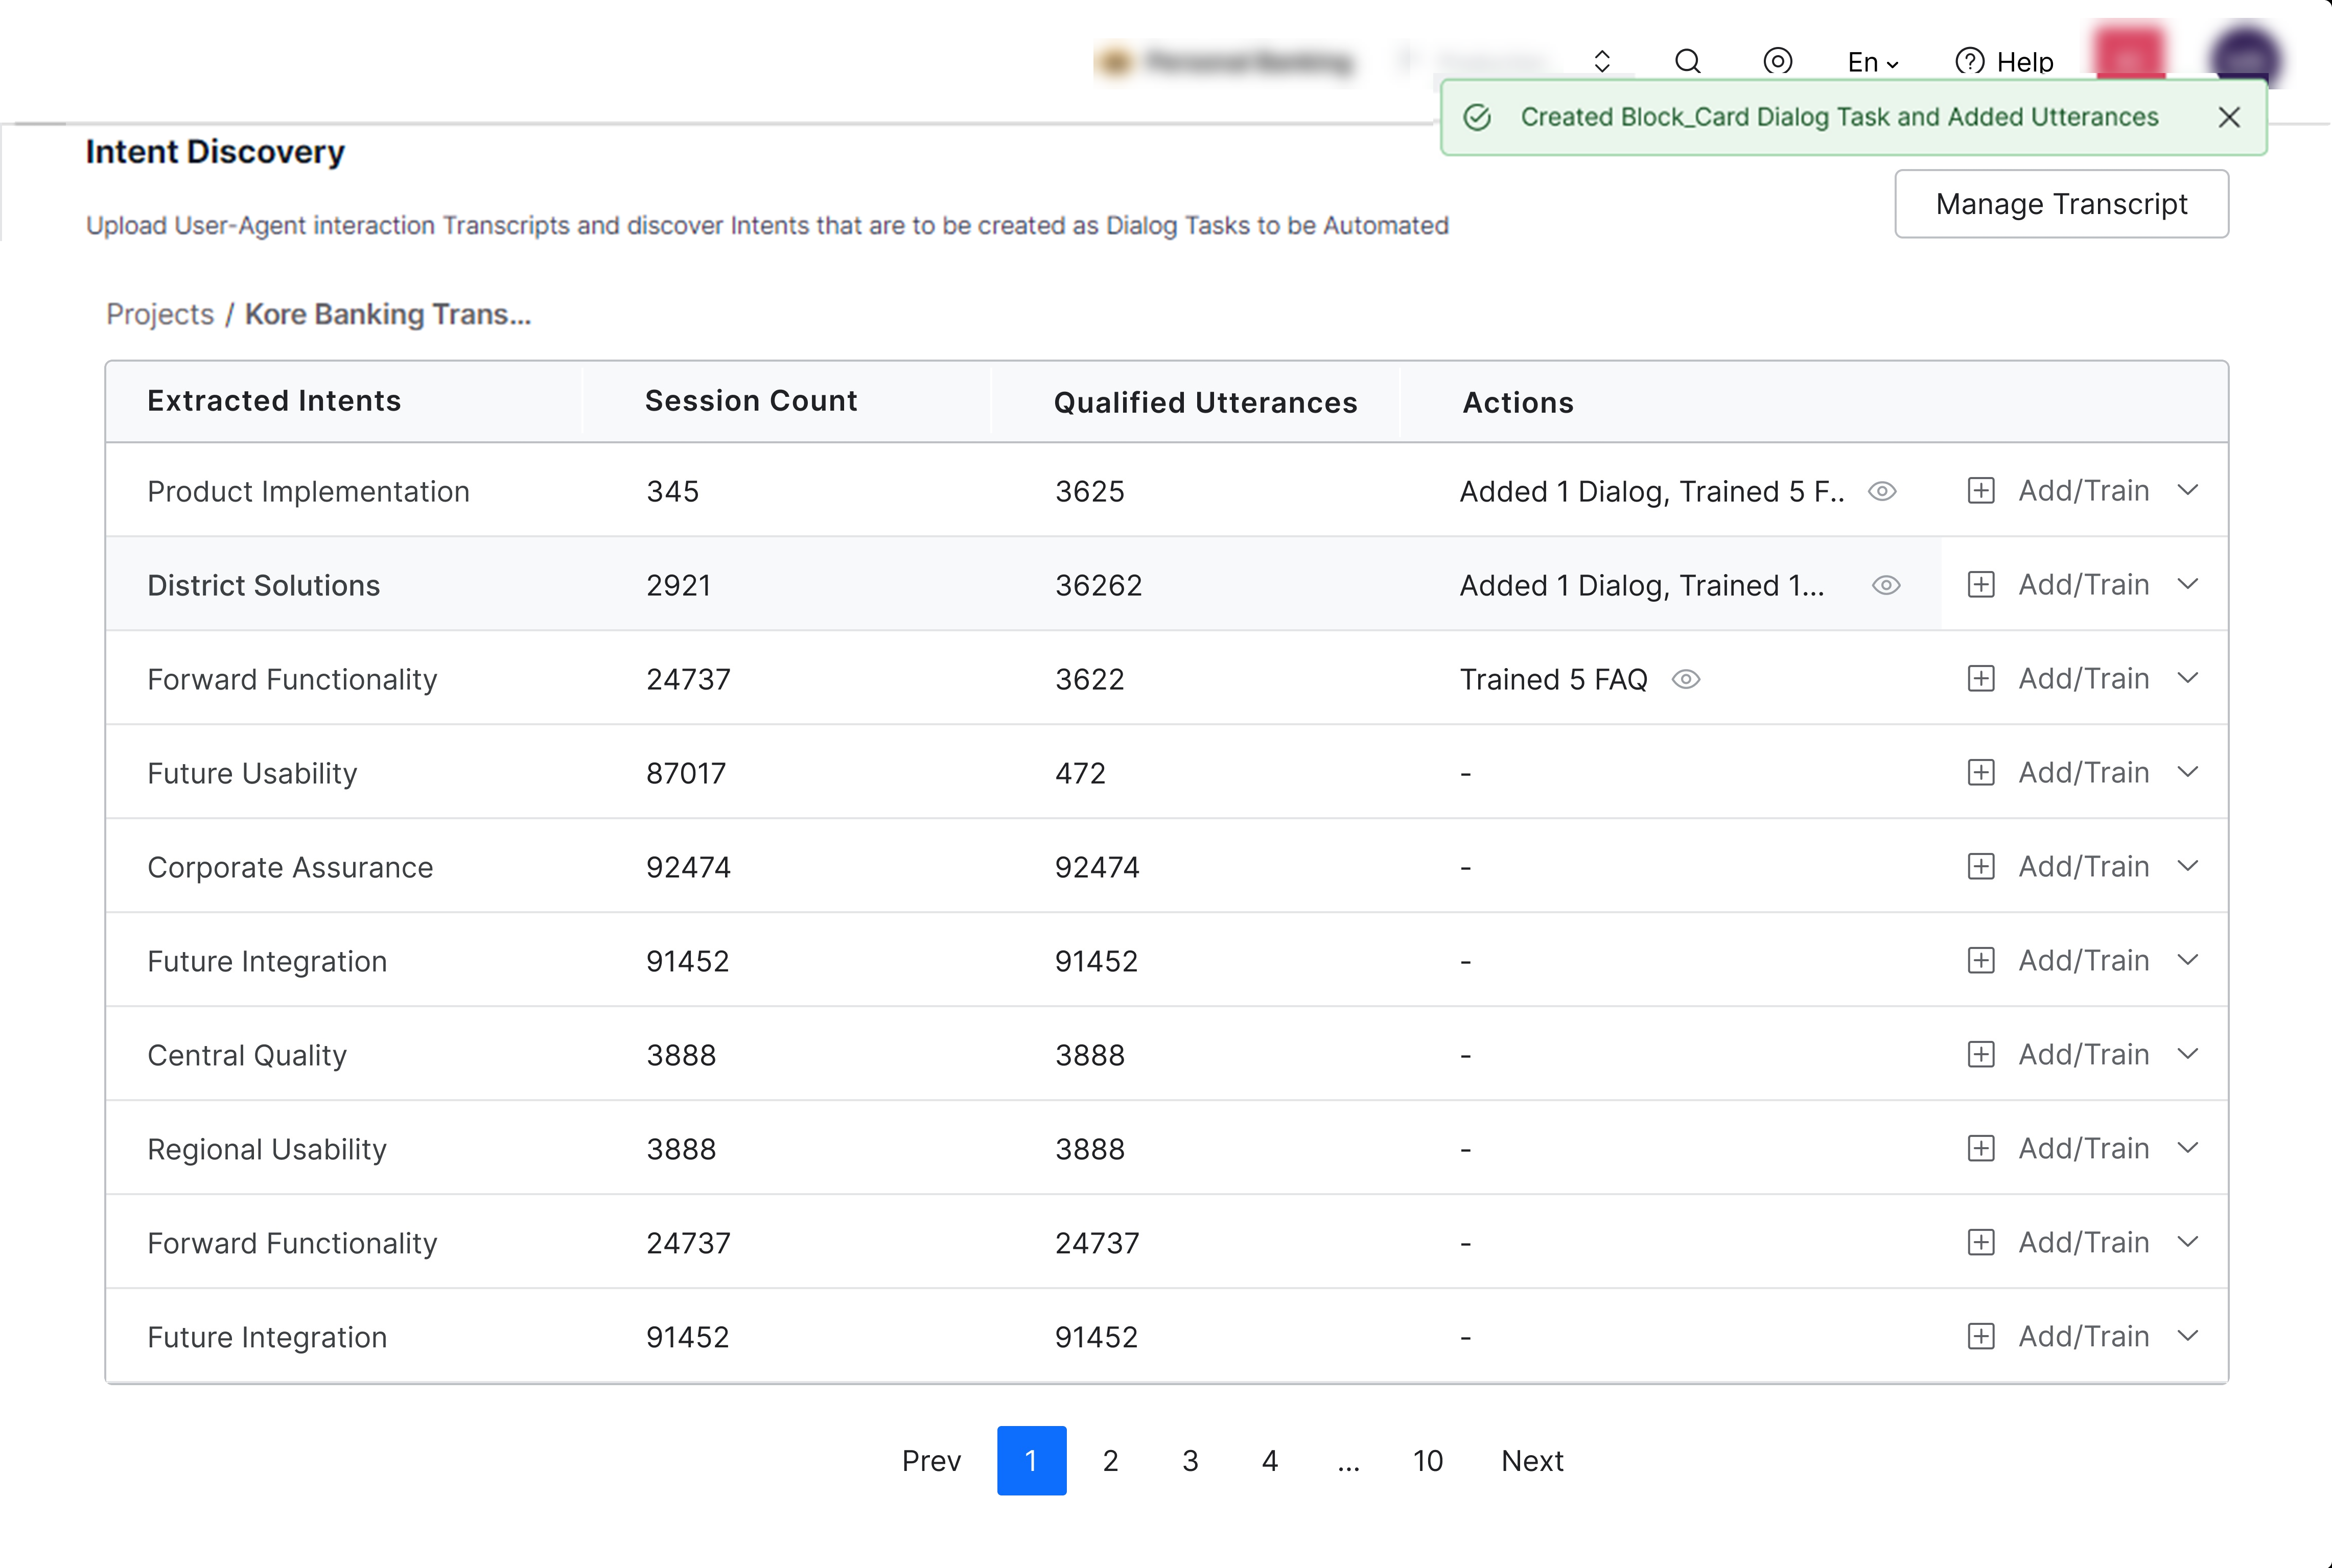Click the plus icon for Future Usability row
The image size is (2332, 1568).
pyautogui.click(x=1980, y=772)
